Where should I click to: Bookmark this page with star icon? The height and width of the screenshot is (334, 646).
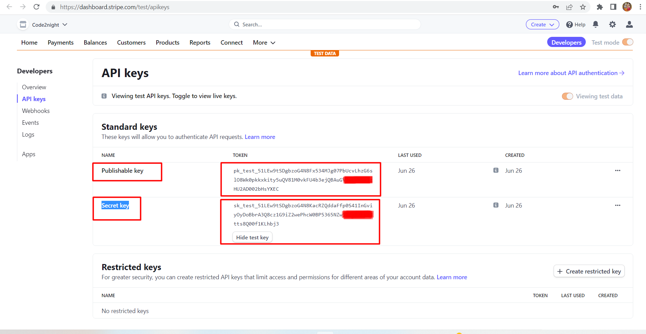(x=583, y=7)
